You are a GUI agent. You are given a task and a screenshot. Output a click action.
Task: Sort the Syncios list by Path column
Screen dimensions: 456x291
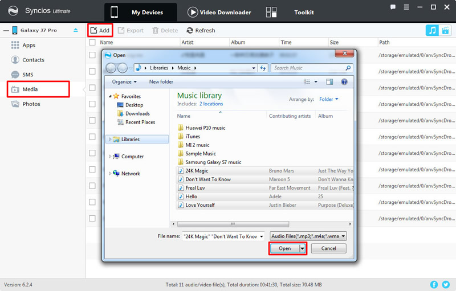click(384, 42)
